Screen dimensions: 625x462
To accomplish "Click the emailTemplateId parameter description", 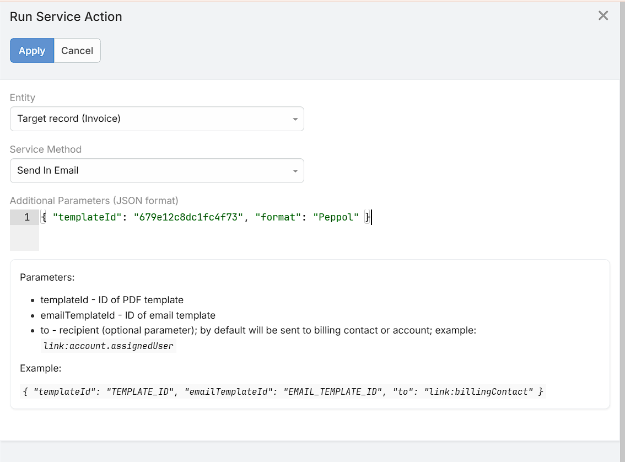I will pos(127,315).
